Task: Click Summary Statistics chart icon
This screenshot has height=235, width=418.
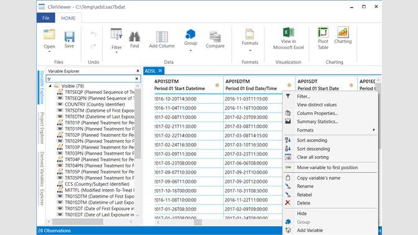Action: [288, 121]
